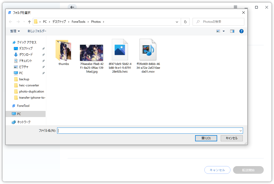Click the refresh button beside address bar
274x184 pixels.
(x=185, y=22)
